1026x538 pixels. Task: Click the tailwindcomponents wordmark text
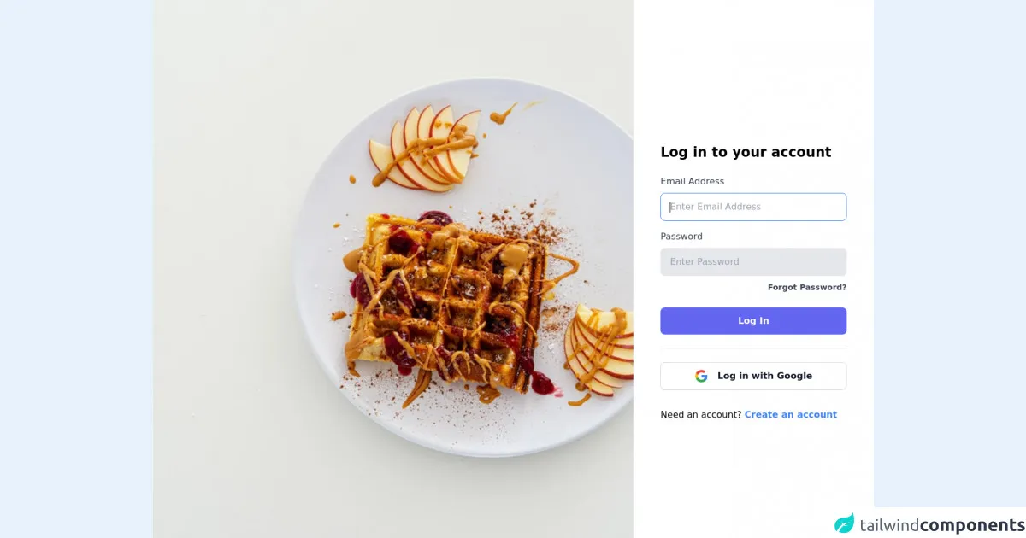coord(941,524)
